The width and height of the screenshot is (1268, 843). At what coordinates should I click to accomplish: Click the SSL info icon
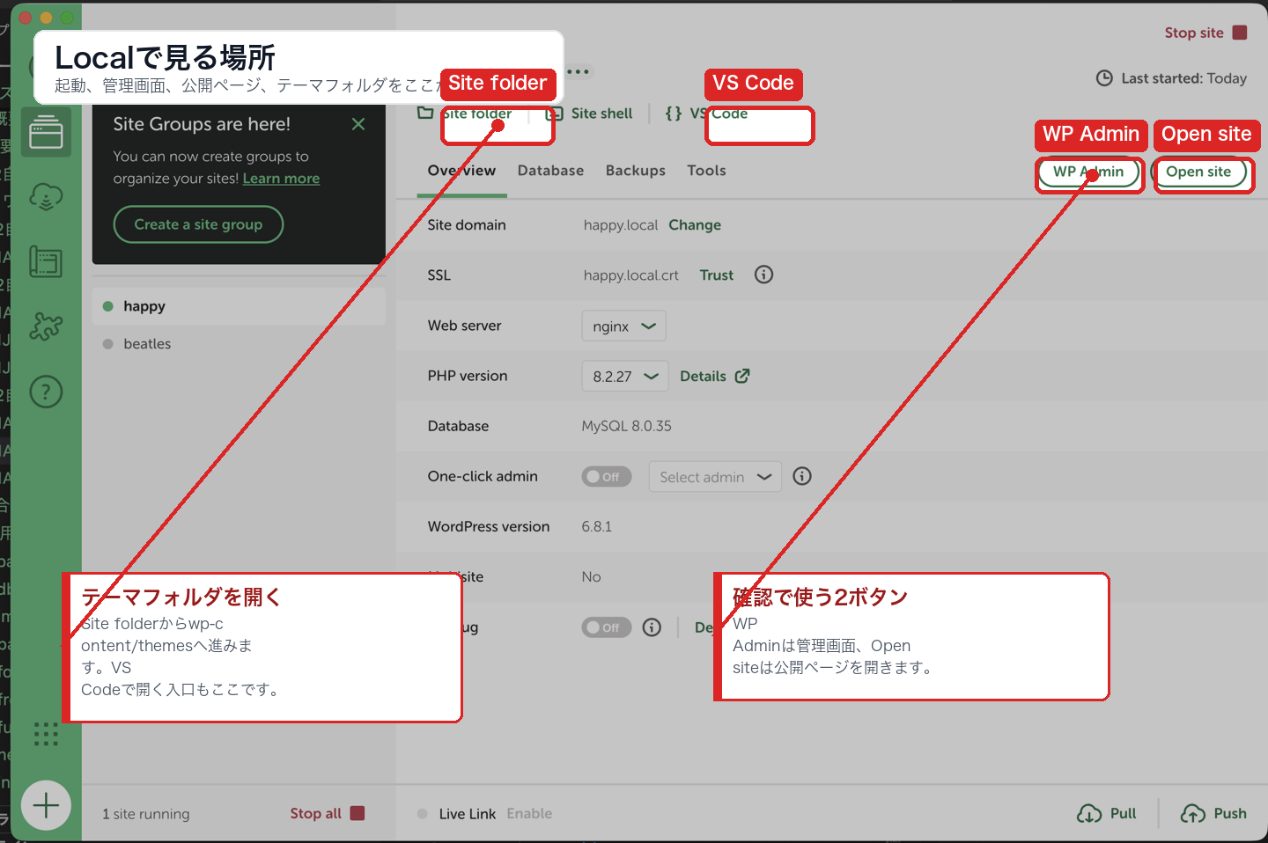click(x=764, y=275)
